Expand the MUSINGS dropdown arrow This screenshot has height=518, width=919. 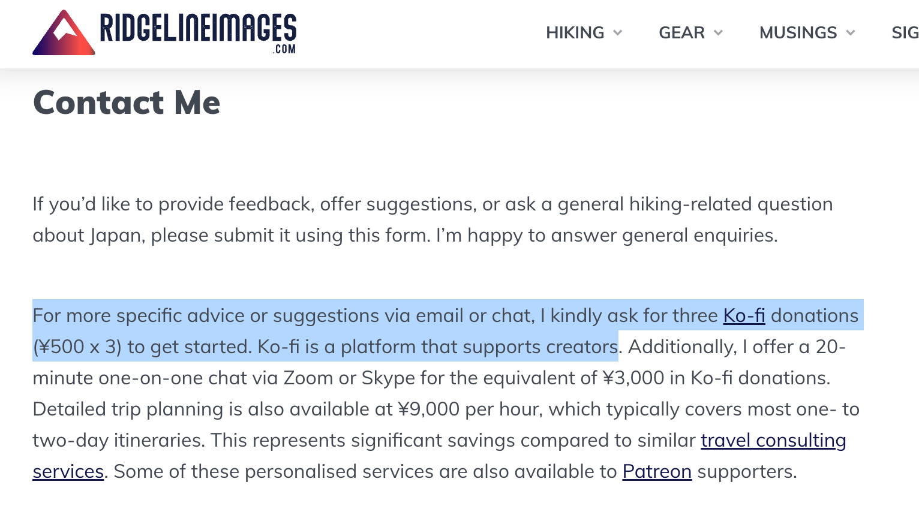851,32
